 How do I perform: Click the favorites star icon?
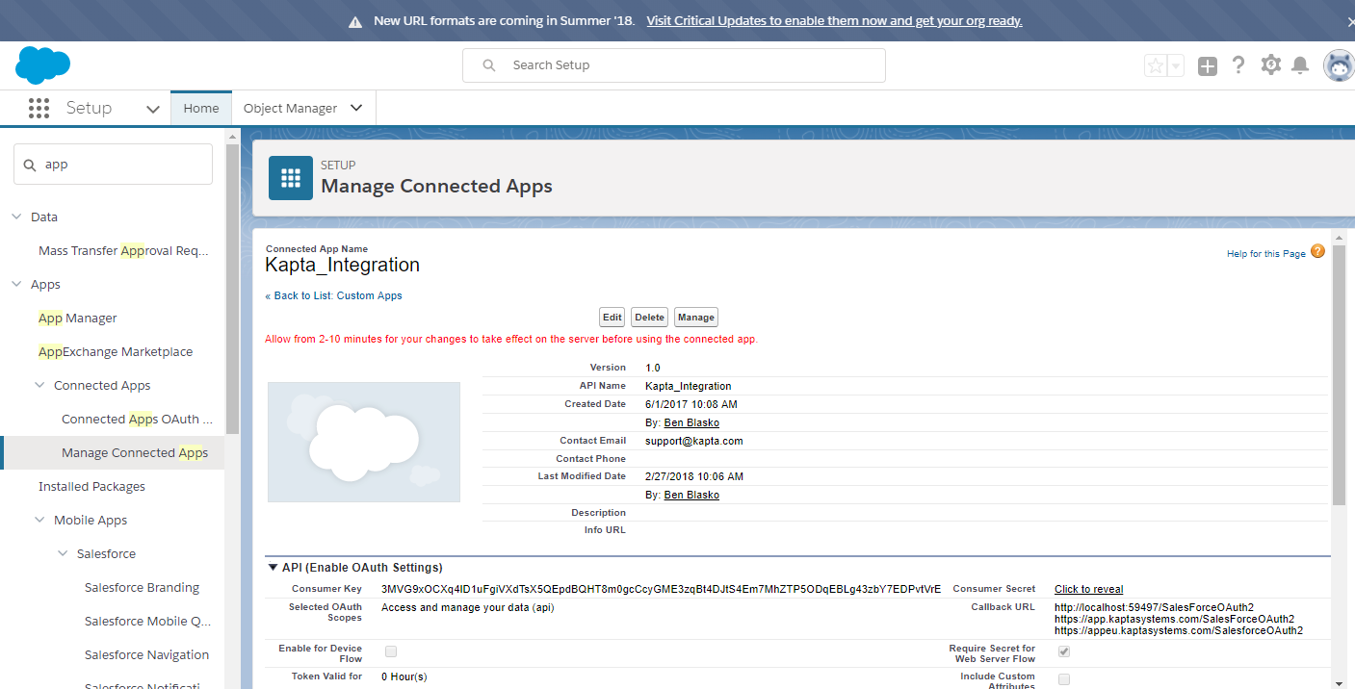1155,65
